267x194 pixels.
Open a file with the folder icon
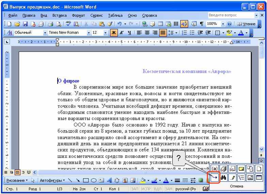[x=17, y=24]
